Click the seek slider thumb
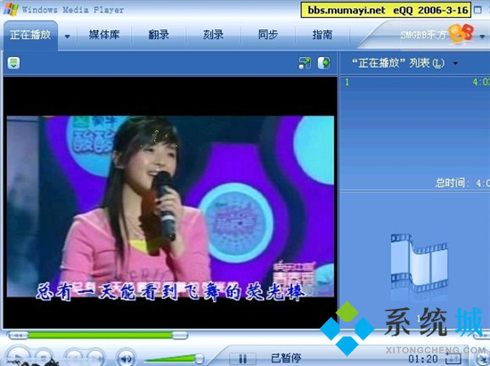Viewport: 490px width, 366px height. pos(180,336)
